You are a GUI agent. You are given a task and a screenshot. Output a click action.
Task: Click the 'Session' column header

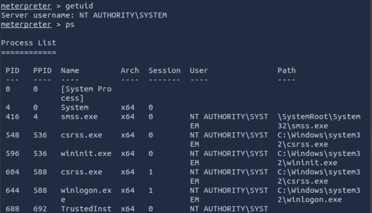point(165,70)
